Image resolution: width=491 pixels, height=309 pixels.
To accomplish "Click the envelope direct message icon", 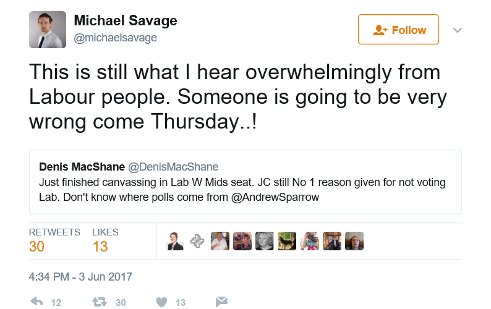I will [221, 302].
